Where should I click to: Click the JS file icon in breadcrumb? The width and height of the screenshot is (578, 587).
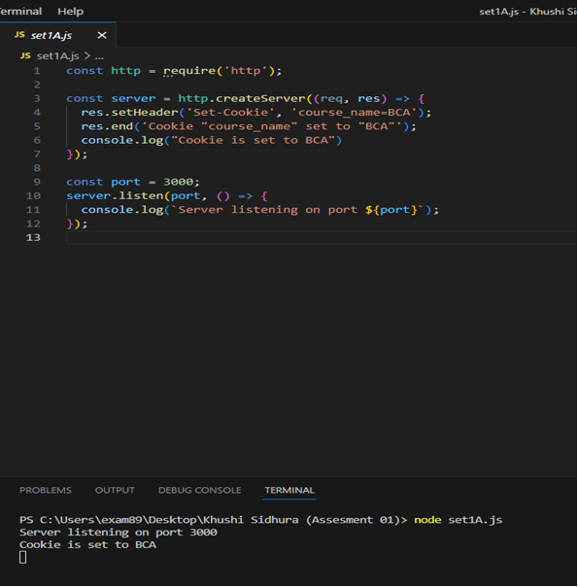pos(25,55)
